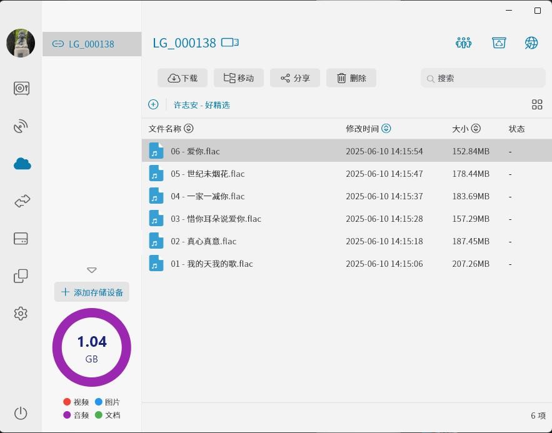Viewport: 552px width, 433px height.
Task: Open the recycle bin icon at top right
Action: (499, 42)
